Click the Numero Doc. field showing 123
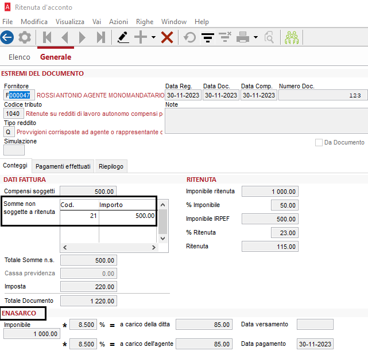This screenshot has width=368, height=351. tap(323, 95)
